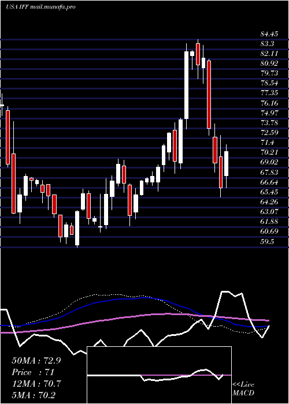Click the 82.11 price axis label

pyautogui.click(x=269, y=54)
